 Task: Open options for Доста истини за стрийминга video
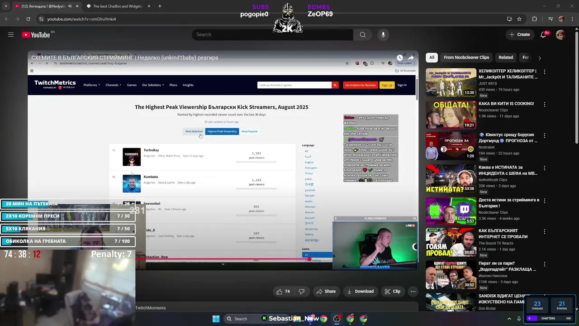click(x=545, y=201)
